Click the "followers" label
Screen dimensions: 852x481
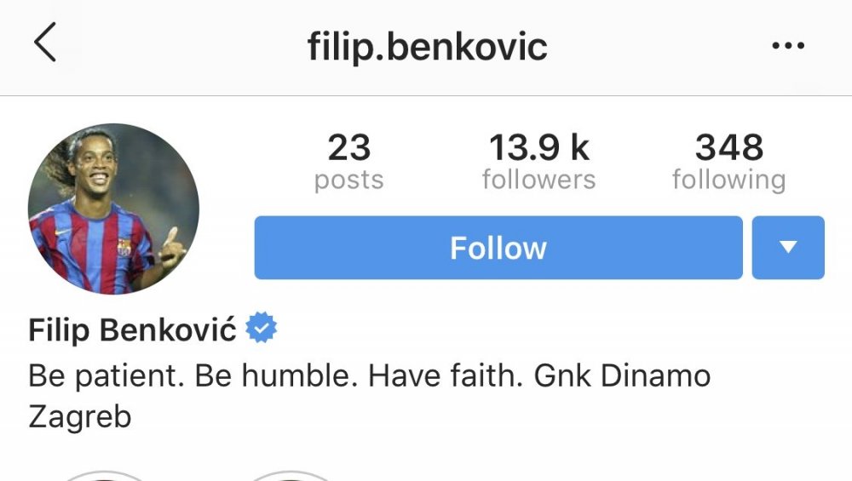point(538,180)
